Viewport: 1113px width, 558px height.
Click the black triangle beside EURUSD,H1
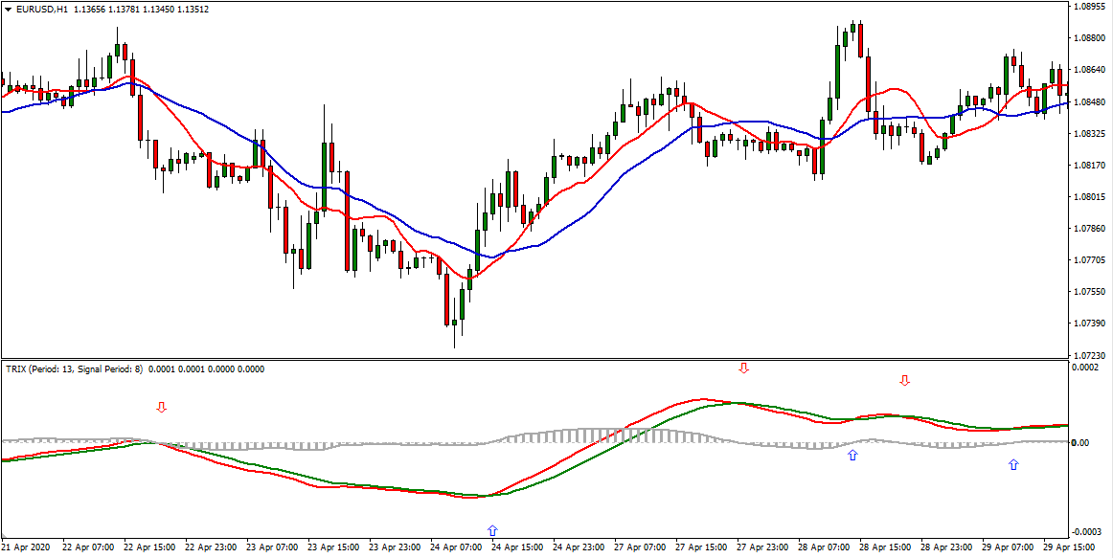point(10,9)
